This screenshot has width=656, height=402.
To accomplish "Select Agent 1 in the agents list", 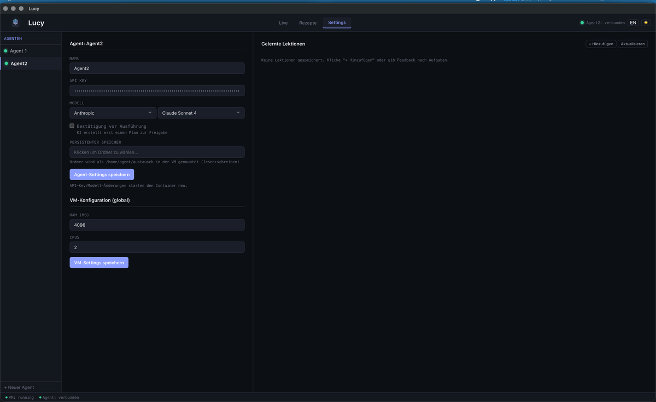I will click(19, 51).
